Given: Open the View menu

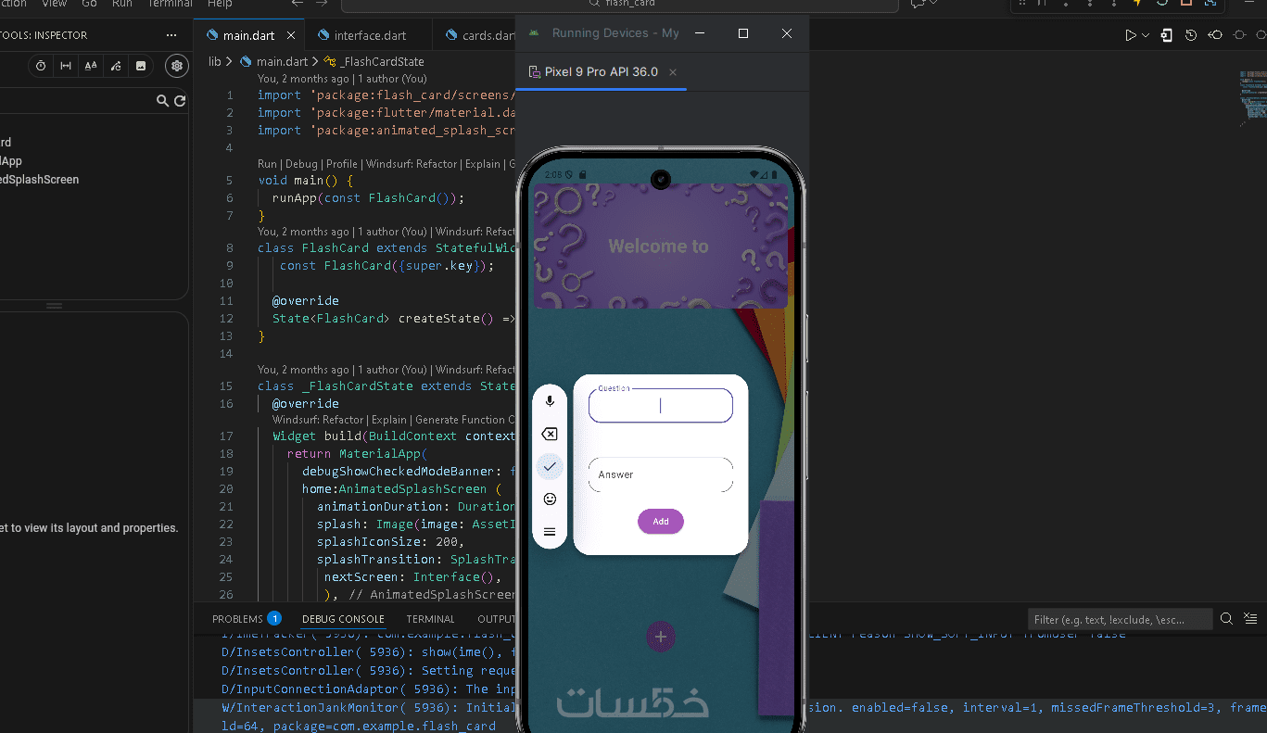Looking at the screenshot, I should (x=55, y=4).
